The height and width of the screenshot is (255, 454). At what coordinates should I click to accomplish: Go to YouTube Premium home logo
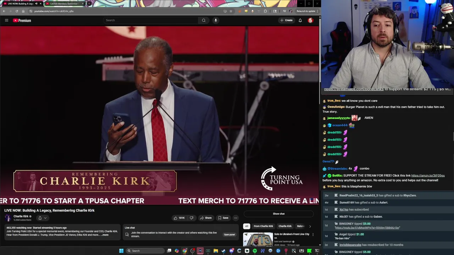click(x=22, y=20)
